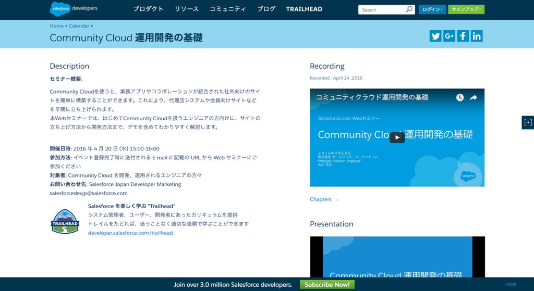Expand the Chapters dropdown
This screenshot has height=291, width=534.
324,199
